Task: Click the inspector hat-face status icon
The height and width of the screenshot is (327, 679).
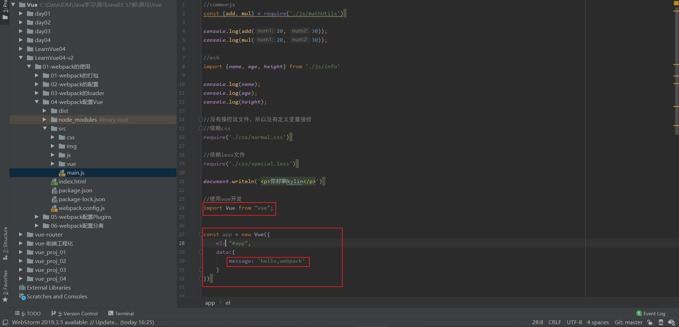Action: [661, 322]
